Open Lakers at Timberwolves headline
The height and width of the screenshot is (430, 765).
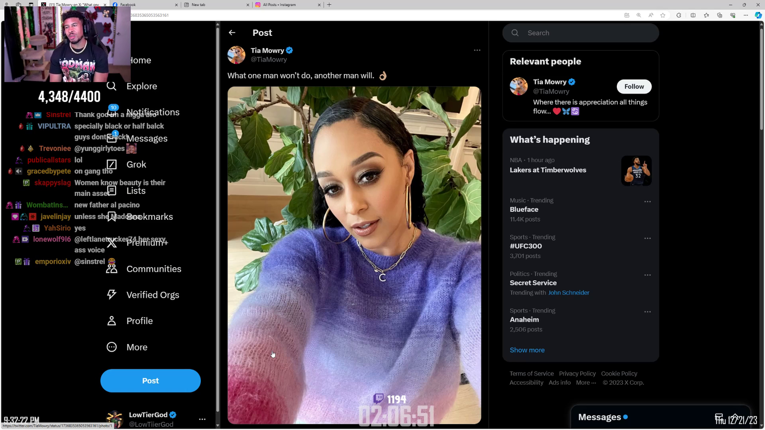pos(548,170)
